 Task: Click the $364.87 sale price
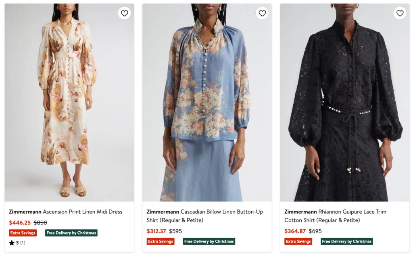295,231
